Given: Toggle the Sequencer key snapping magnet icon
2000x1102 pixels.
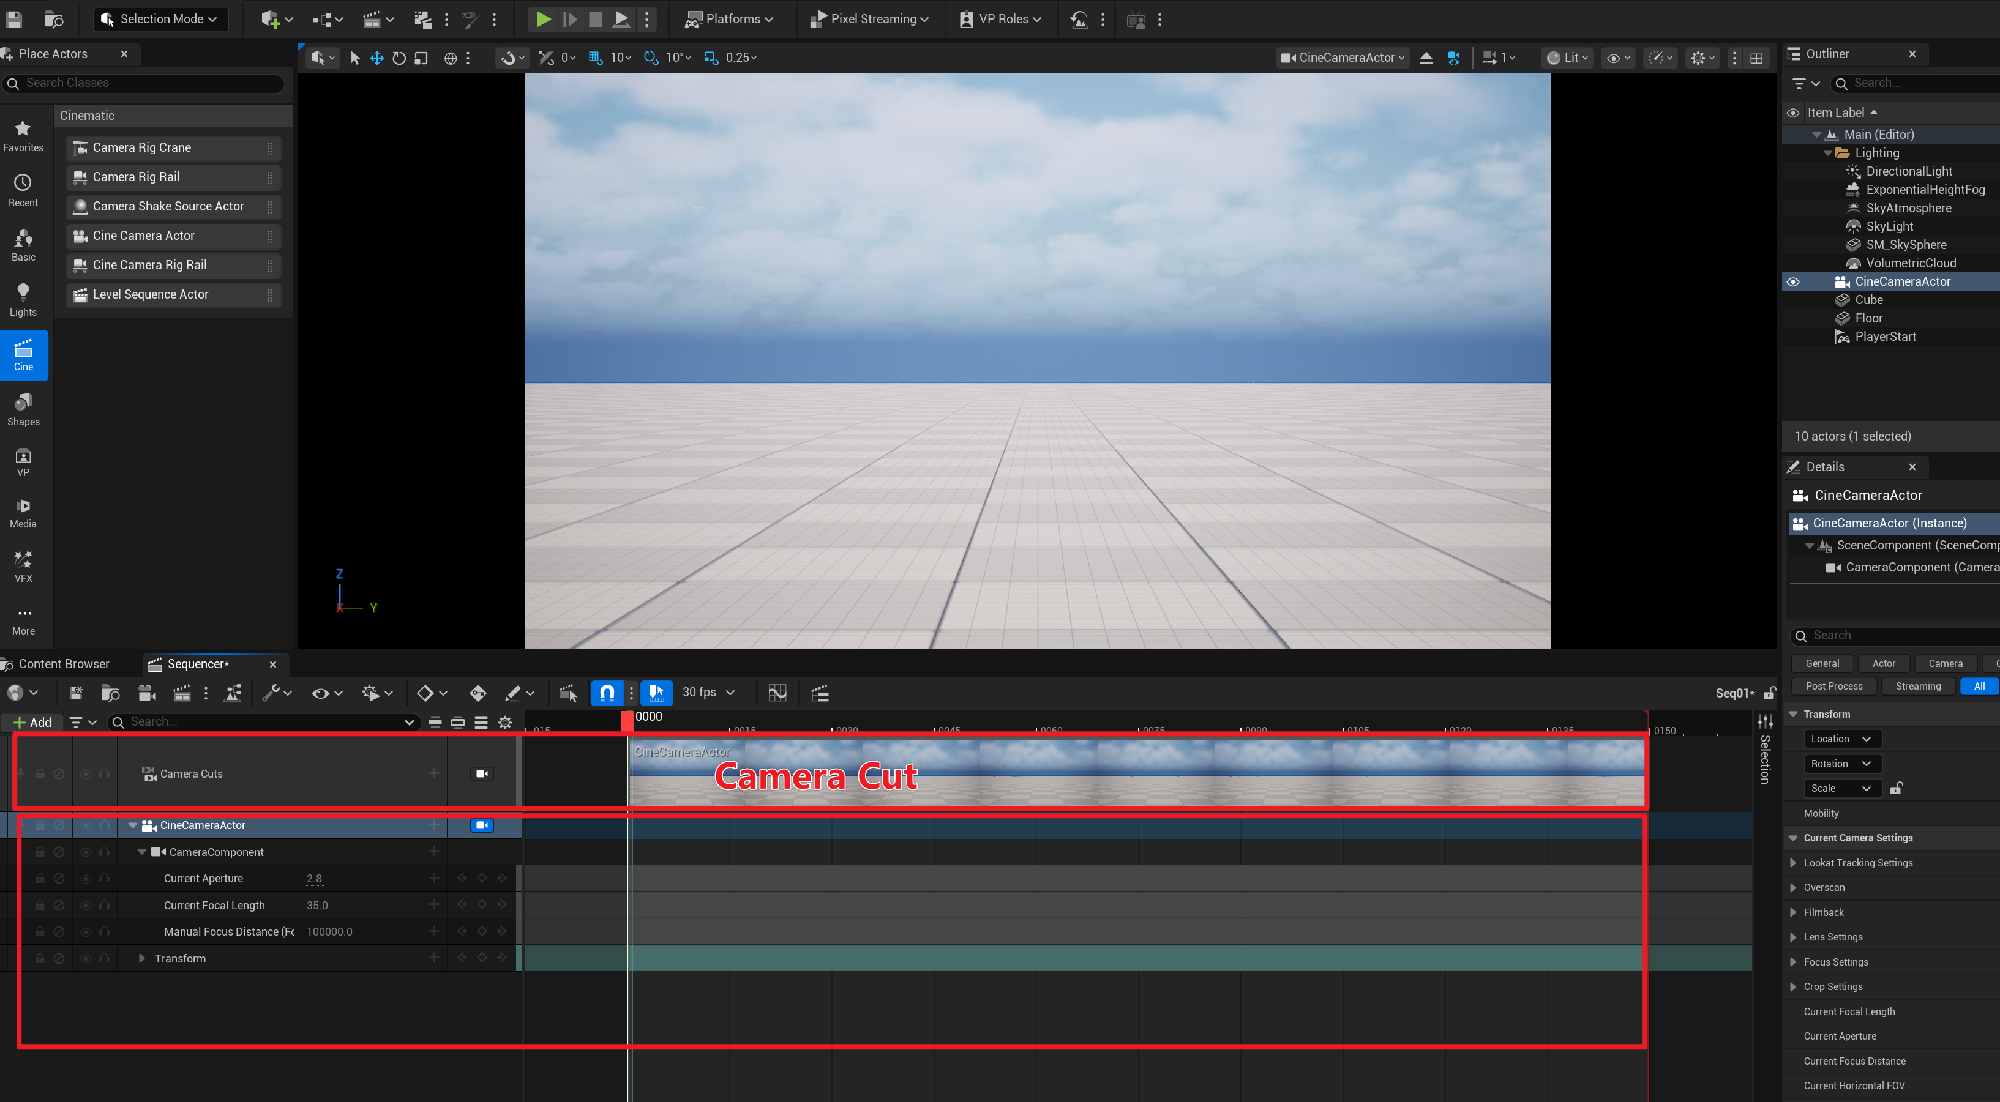Looking at the screenshot, I should point(607,692).
